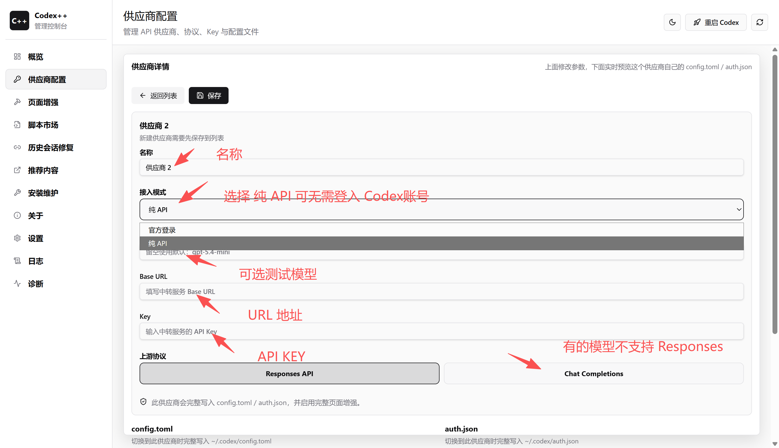Click the 新建供应商需要先保存到列表 hint text

(x=181, y=138)
